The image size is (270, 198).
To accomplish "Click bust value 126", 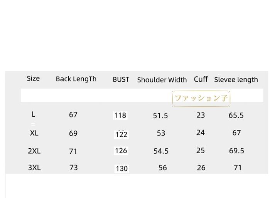I will [x=121, y=151].
